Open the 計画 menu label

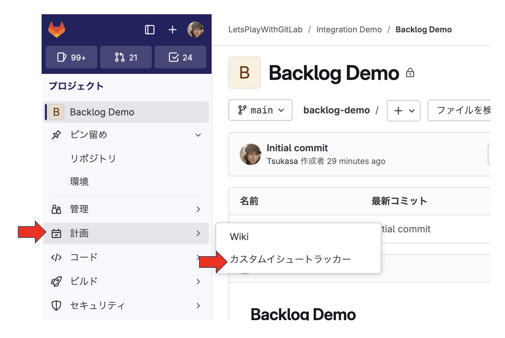79,233
